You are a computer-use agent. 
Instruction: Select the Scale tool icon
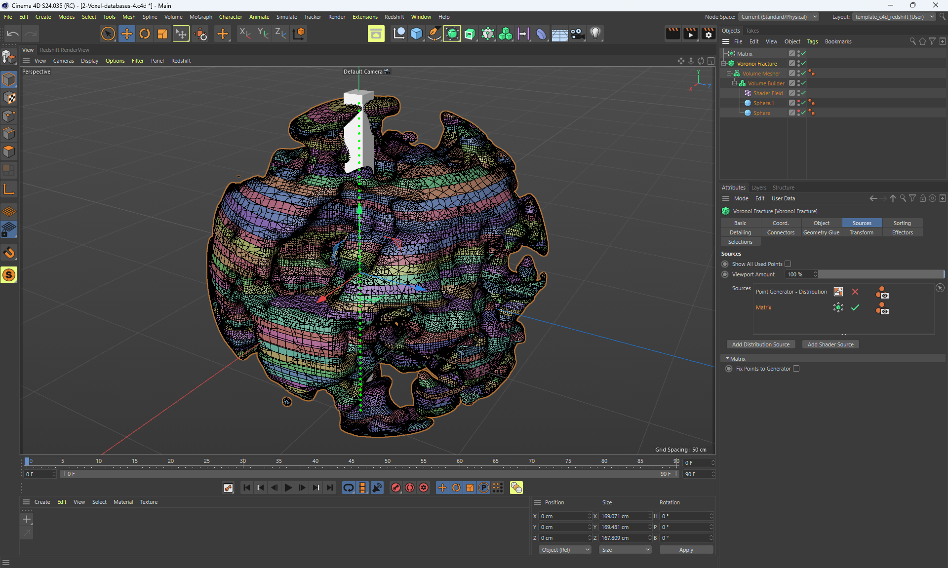[162, 34]
